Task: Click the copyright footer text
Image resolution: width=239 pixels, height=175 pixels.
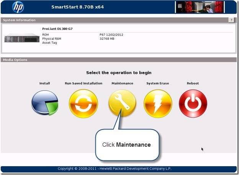Action: coord(115,168)
